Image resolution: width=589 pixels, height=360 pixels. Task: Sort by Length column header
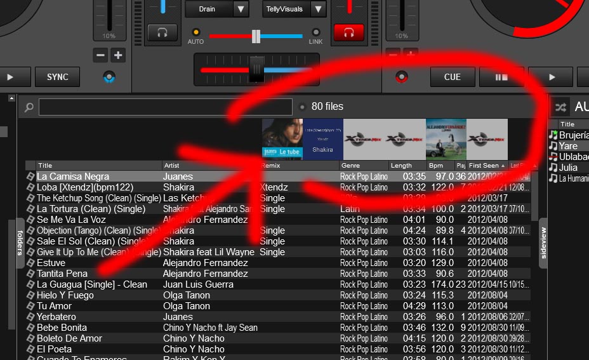pyautogui.click(x=407, y=165)
